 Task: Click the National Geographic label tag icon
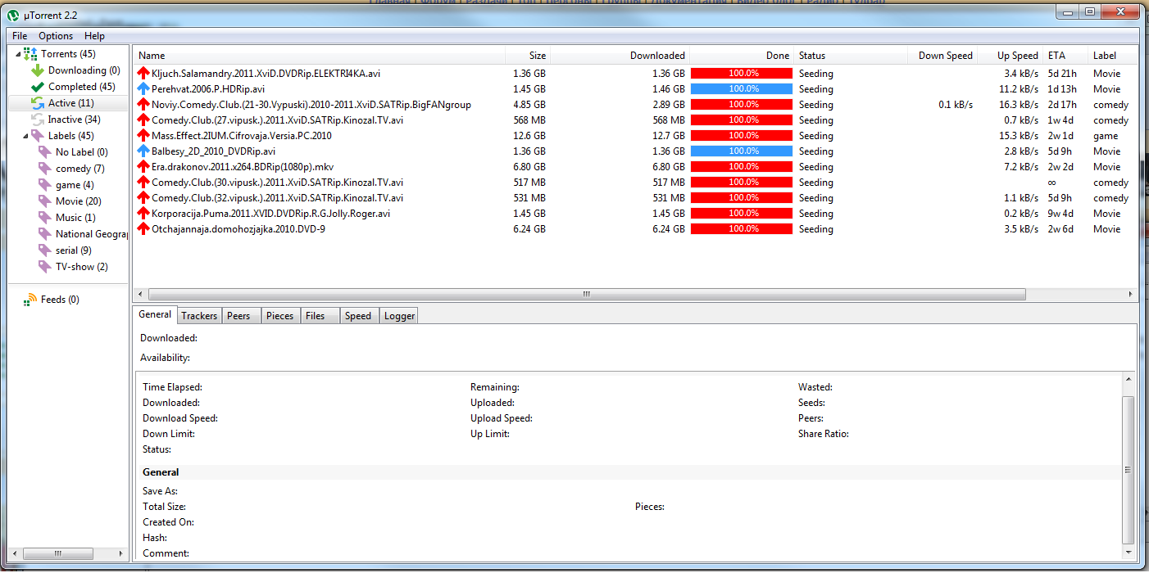45,234
